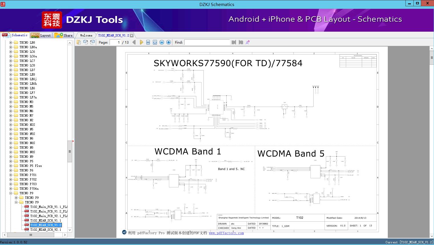Image resolution: width=434 pixels, height=245 pixels.
Task: Click the PDF icon of T102_Main_PCB_V2.1 file
Action: [x=27, y=216]
